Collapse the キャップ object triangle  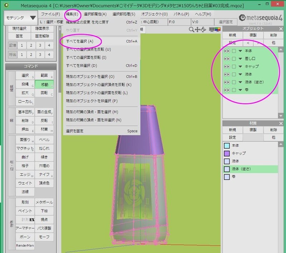pyautogui.click(x=240, y=66)
